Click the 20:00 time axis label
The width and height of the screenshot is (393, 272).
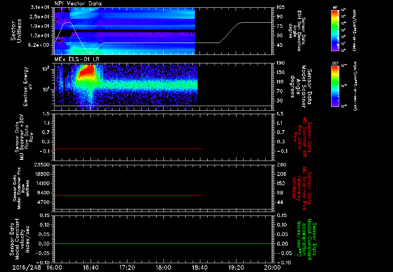272,267
